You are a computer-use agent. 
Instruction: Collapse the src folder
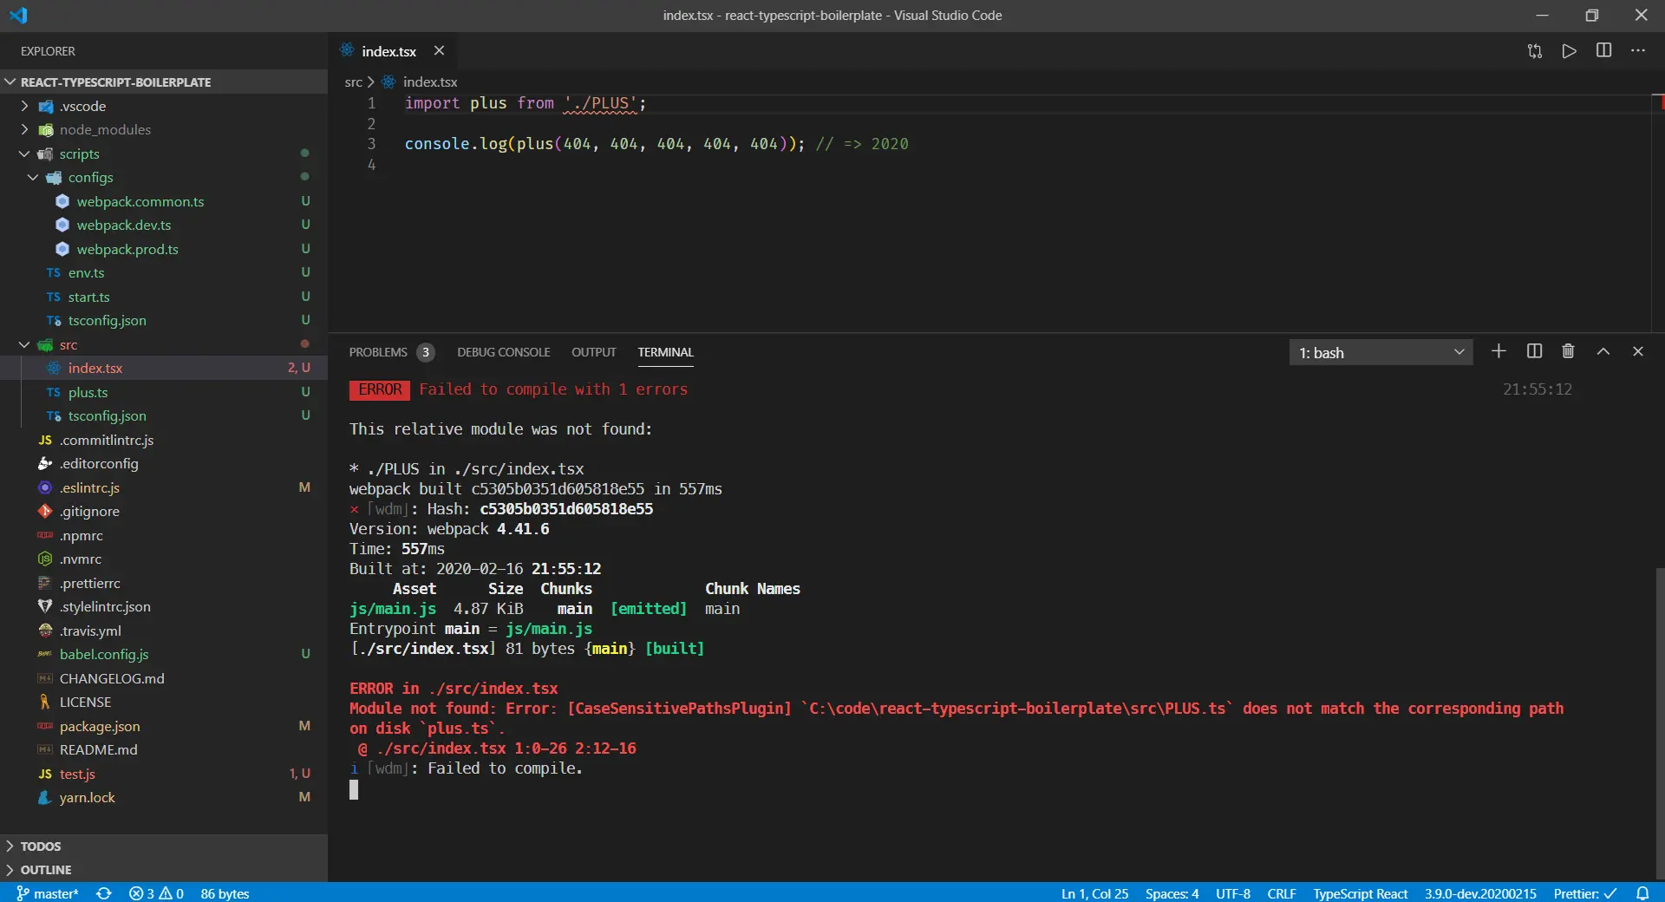click(164, 344)
